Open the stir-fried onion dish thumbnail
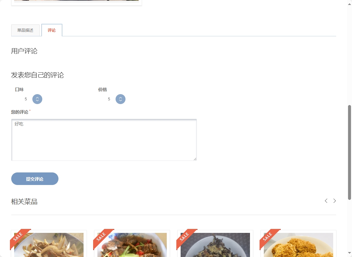The width and height of the screenshot is (352, 257). click(49, 245)
